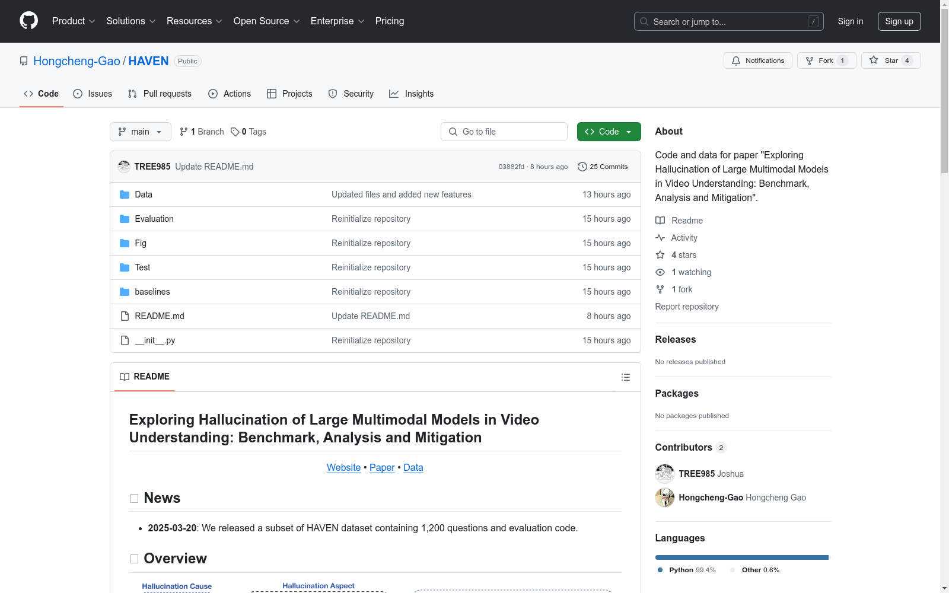Open the green Code dropdown
Screen dimensions: 949x593
click(609, 132)
